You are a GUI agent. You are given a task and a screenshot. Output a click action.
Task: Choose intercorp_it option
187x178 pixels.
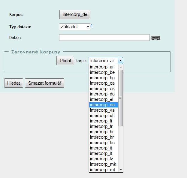coord(104,148)
